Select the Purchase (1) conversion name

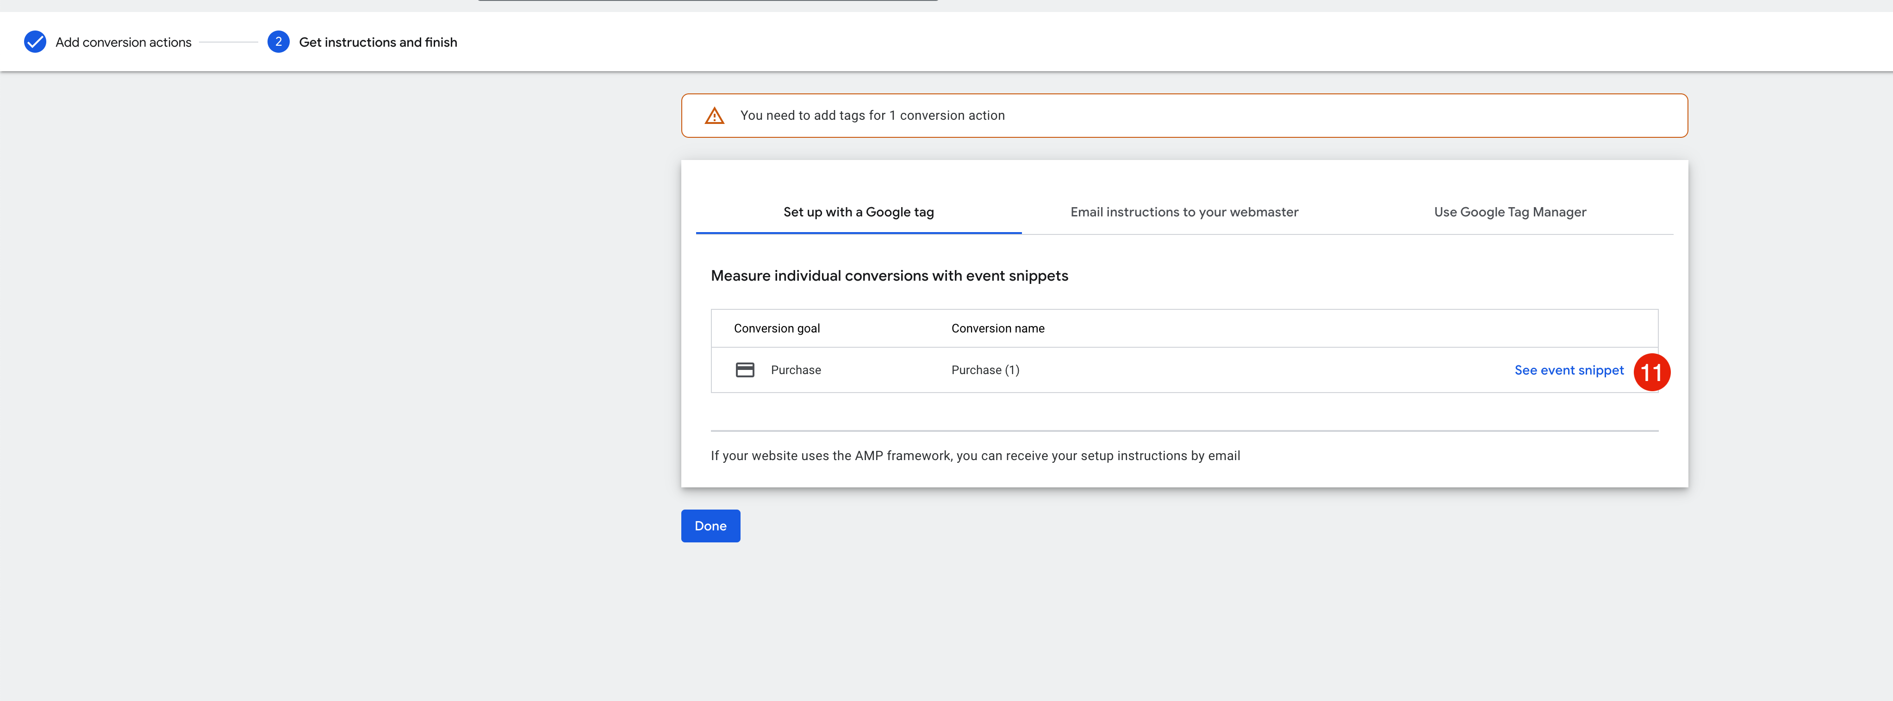985,370
